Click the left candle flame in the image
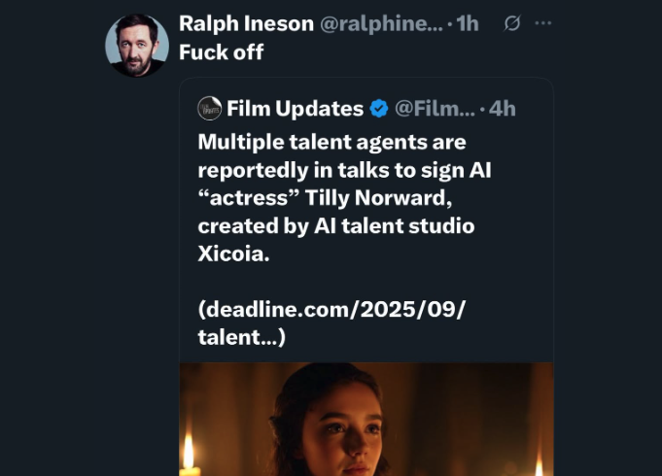This screenshot has width=662, height=476. point(188,454)
